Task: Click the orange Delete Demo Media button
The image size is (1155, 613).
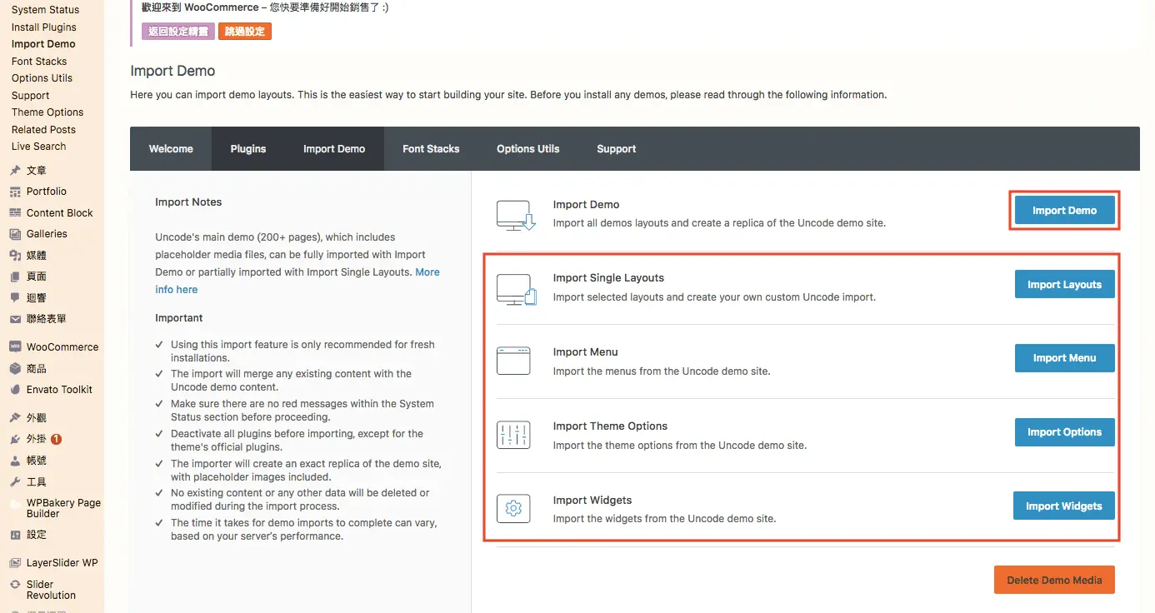Action: [1054, 581]
